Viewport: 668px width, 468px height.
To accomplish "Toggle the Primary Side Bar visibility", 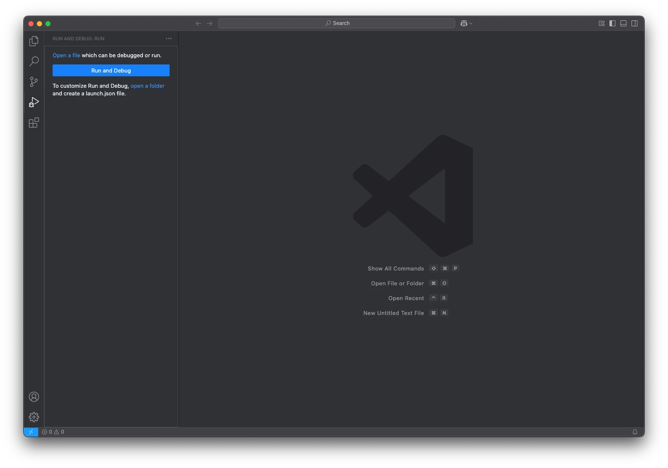I will (612, 23).
